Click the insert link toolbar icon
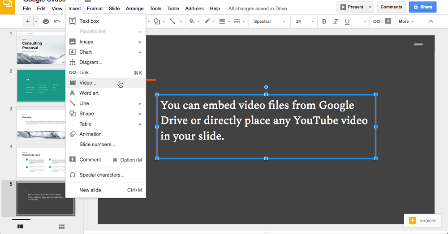 click(376, 21)
